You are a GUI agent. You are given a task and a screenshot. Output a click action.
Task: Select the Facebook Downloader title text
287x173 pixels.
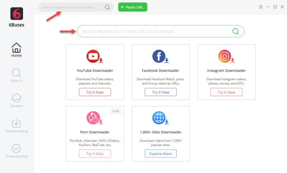click(161, 71)
